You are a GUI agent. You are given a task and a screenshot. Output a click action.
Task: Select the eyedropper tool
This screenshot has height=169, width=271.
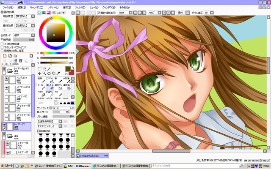click(x=58, y=74)
